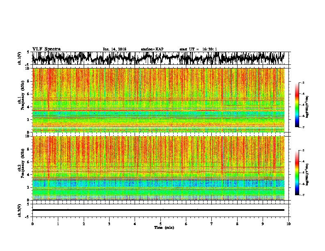Select the date label "Jan. 14, 2018"
This screenshot has width=325, height=251.
click(x=114, y=49)
